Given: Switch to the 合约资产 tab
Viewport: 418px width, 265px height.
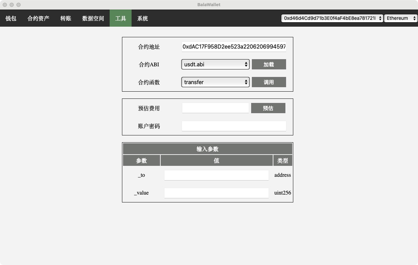Looking at the screenshot, I should coord(38,18).
